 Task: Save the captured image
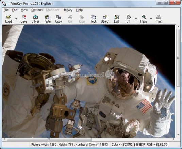[x=24, y=19]
